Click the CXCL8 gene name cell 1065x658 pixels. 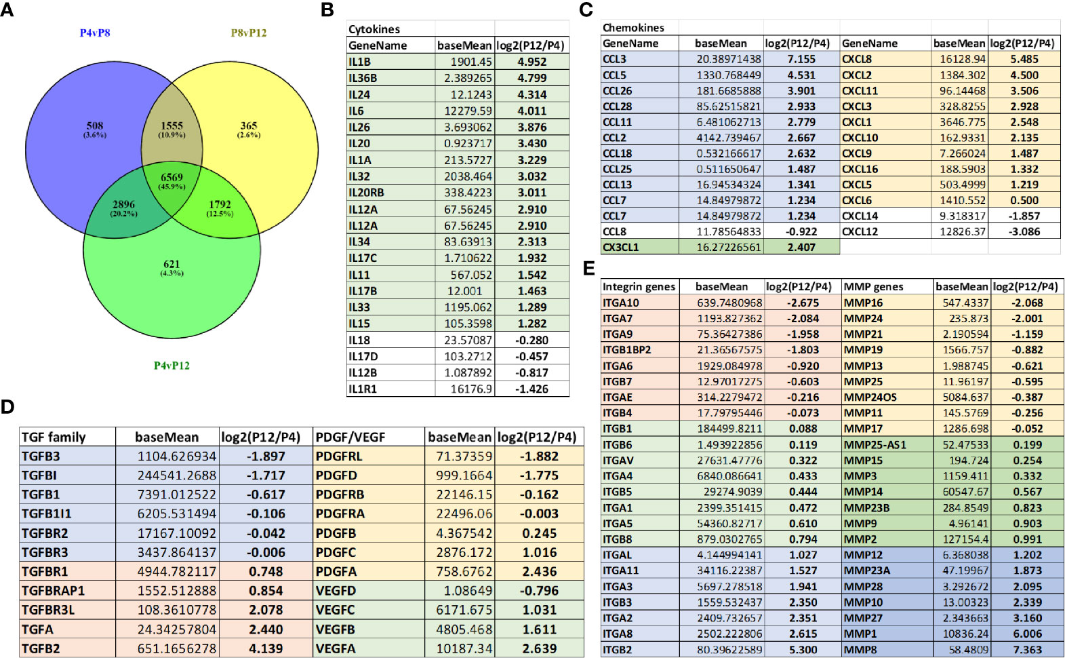tap(885, 59)
